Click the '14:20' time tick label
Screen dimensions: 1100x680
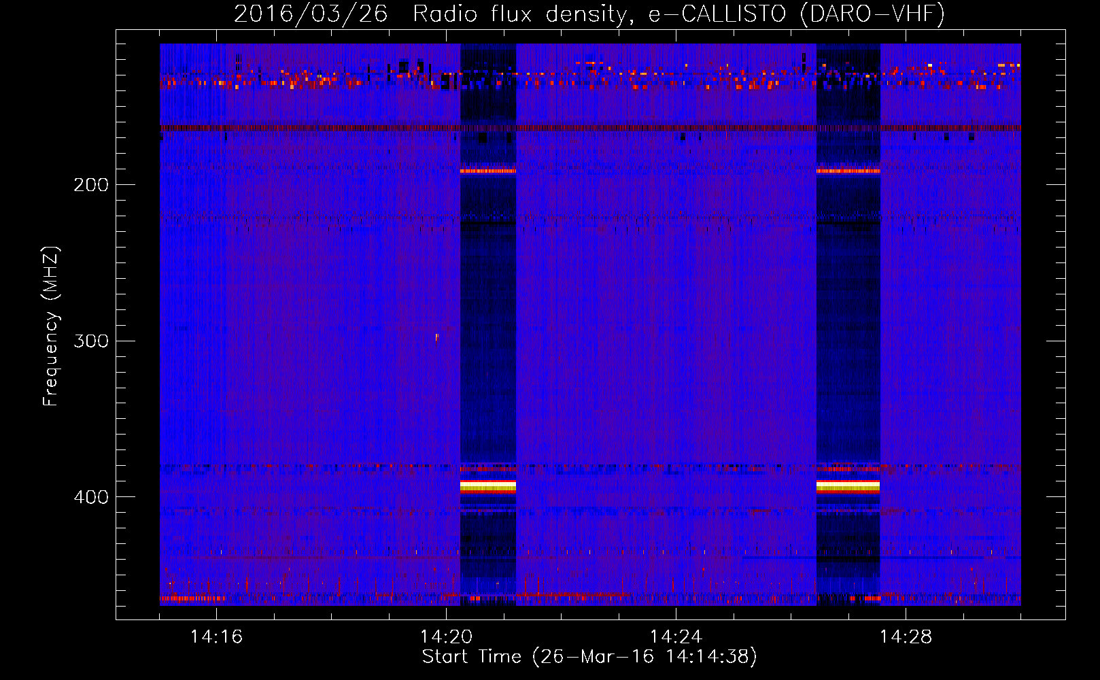point(446,636)
